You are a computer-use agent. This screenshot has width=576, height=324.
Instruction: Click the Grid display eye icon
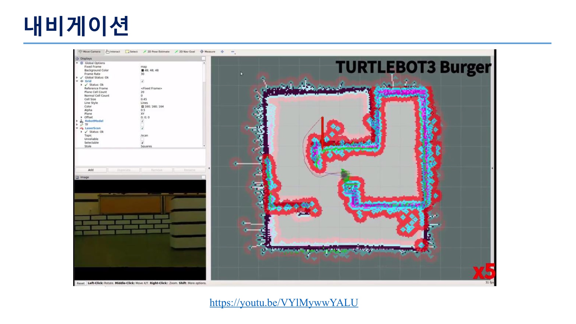pos(82,81)
